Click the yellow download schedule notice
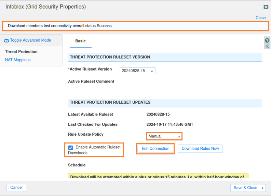 coord(158,176)
